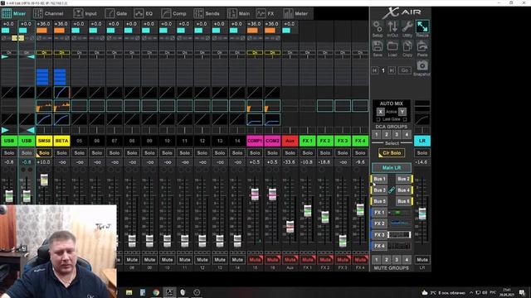Click the SM58 channel fader
This screenshot has width=531, height=298.
(44, 180)
